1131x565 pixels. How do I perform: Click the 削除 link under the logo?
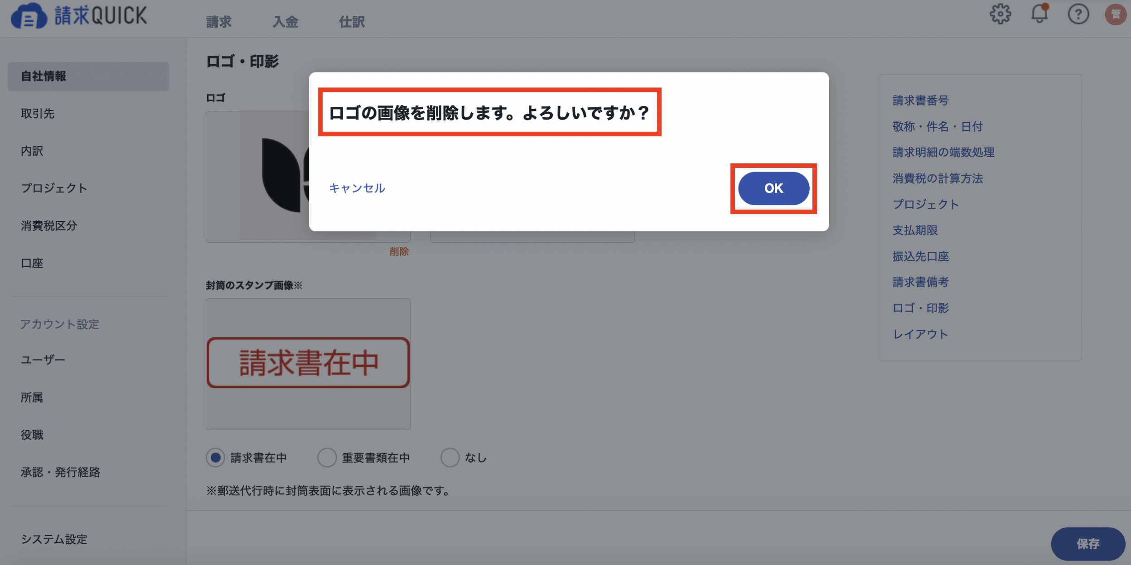coord(399,252)
